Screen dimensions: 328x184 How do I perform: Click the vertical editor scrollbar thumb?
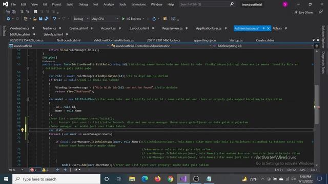pos(317,104)
